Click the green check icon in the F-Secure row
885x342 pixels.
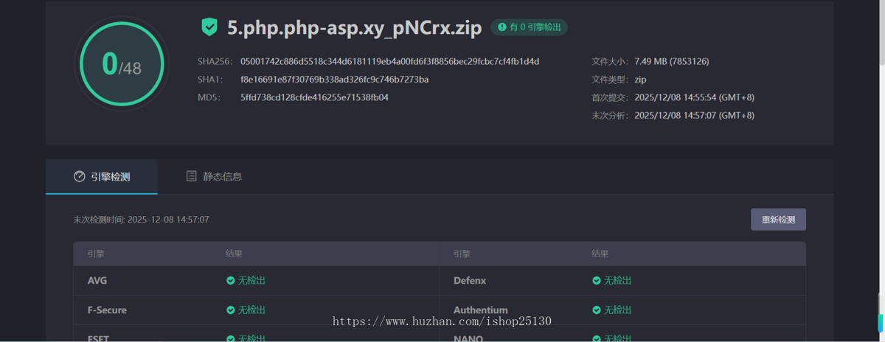pos(231,310)
